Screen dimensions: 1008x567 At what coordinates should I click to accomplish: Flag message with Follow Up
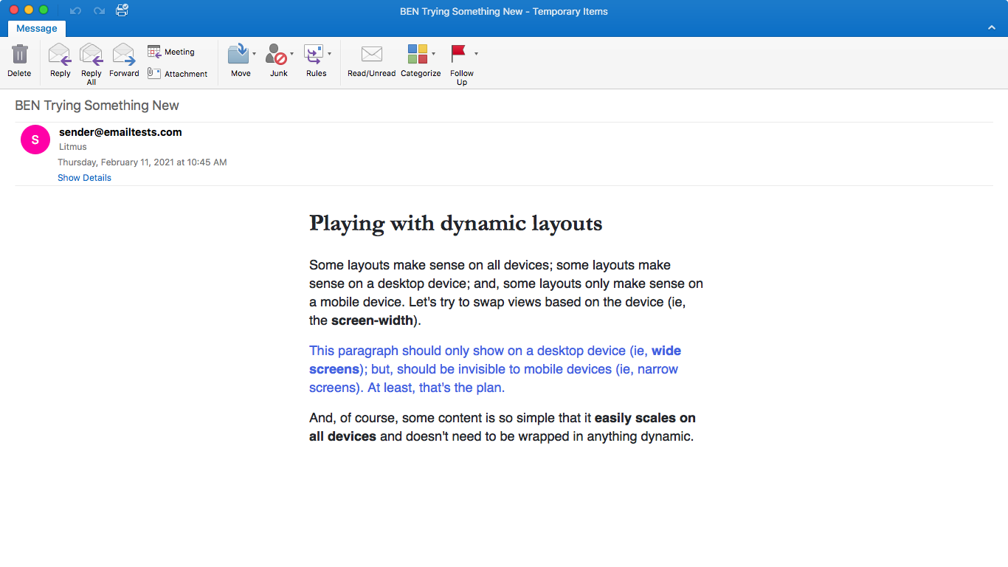[459, 54]
